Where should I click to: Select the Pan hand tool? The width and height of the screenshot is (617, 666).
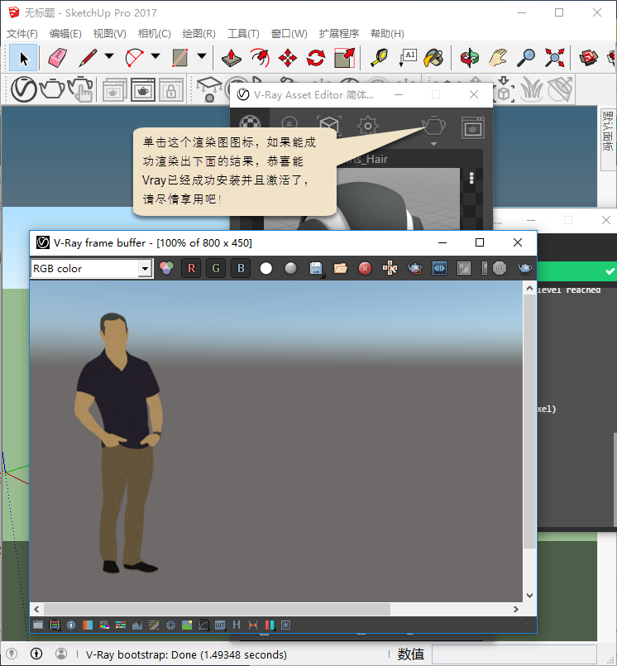(x=498, y=58)
